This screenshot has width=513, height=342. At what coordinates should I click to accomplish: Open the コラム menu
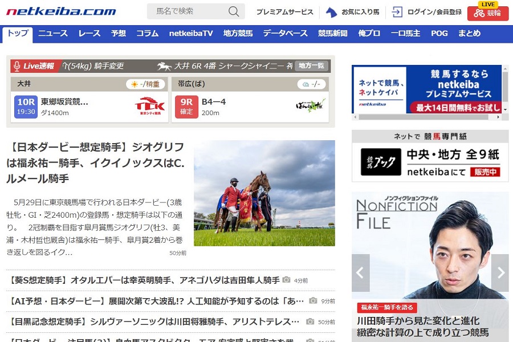click(x=148, y=34)
